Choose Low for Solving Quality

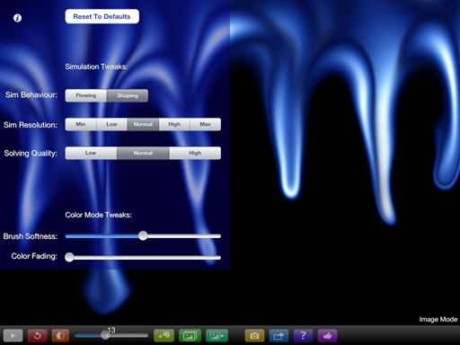pyautogui.click(x=91, y=153)
